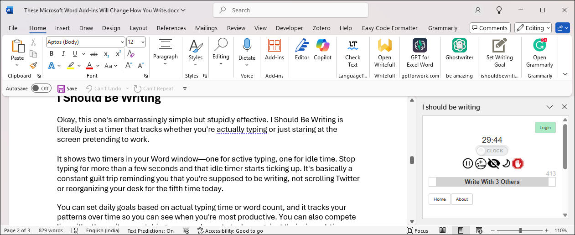575x235 pixels.
Task: Expand highlight color options arrow
Action: tap(78, 66)
